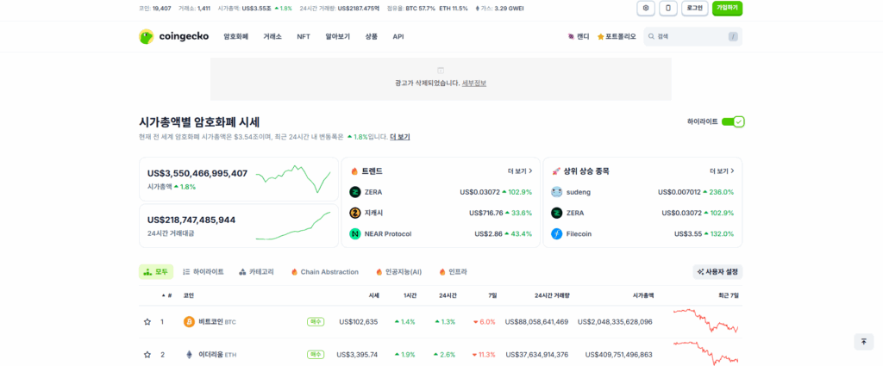Click Ethereum's 7-day price chart
This screenshot has height=366, width=883.
(705, 352)
